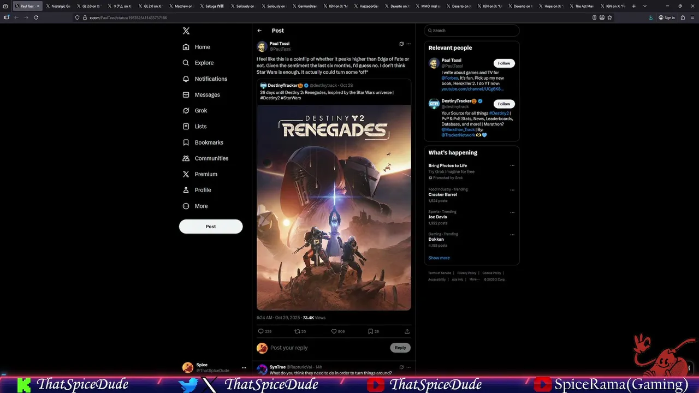Close the Paul Tassi browser tab

tap(38, 6)
